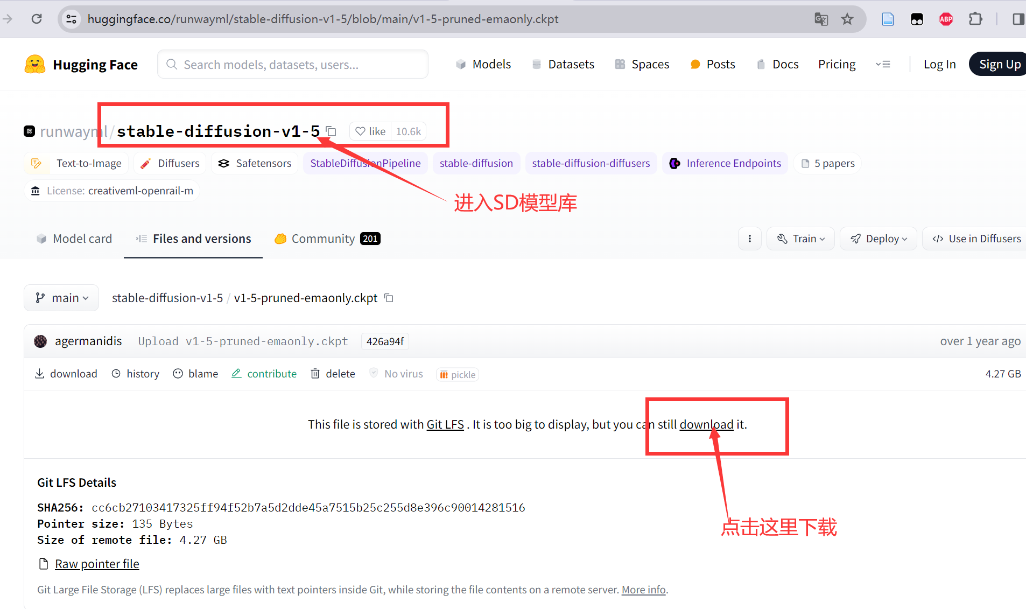This screenshot has height=609, width=1026.
Task: Click the 10.6k likes count
Action: [409, 131]
